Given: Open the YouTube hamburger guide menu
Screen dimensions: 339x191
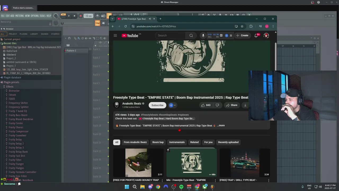Looking at the screenshot, I should pos(115,36).
